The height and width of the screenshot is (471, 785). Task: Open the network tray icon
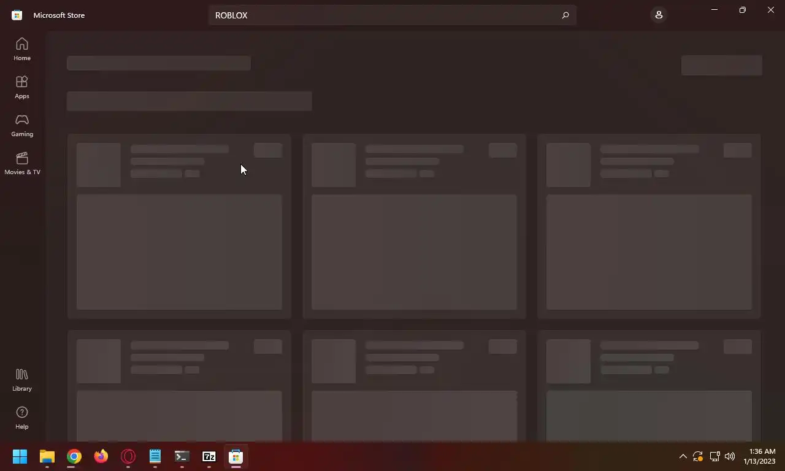click(x=714, y=456)
